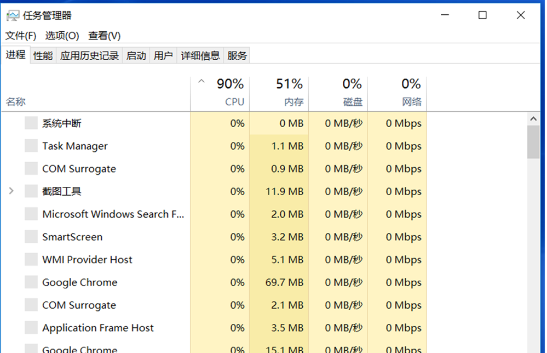
Task: Switch to the 启动 tab
Action: [136, 55]
